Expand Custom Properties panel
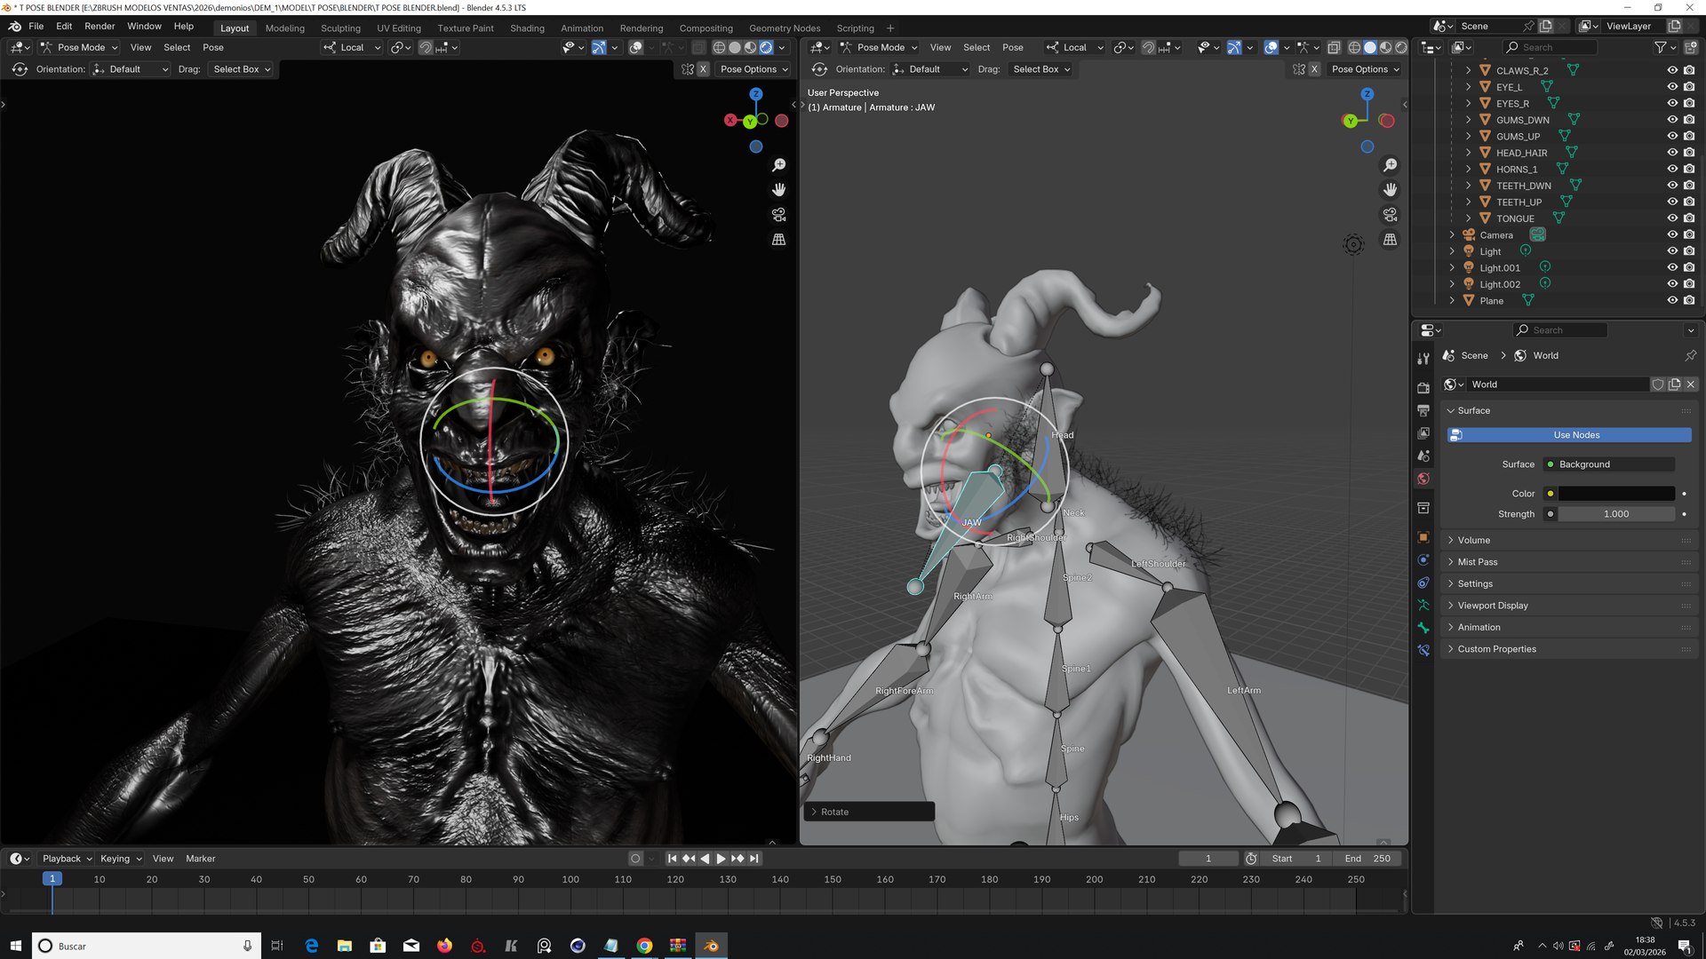This screenshot has width=1706, height=959. click(x=1568, y=649)
